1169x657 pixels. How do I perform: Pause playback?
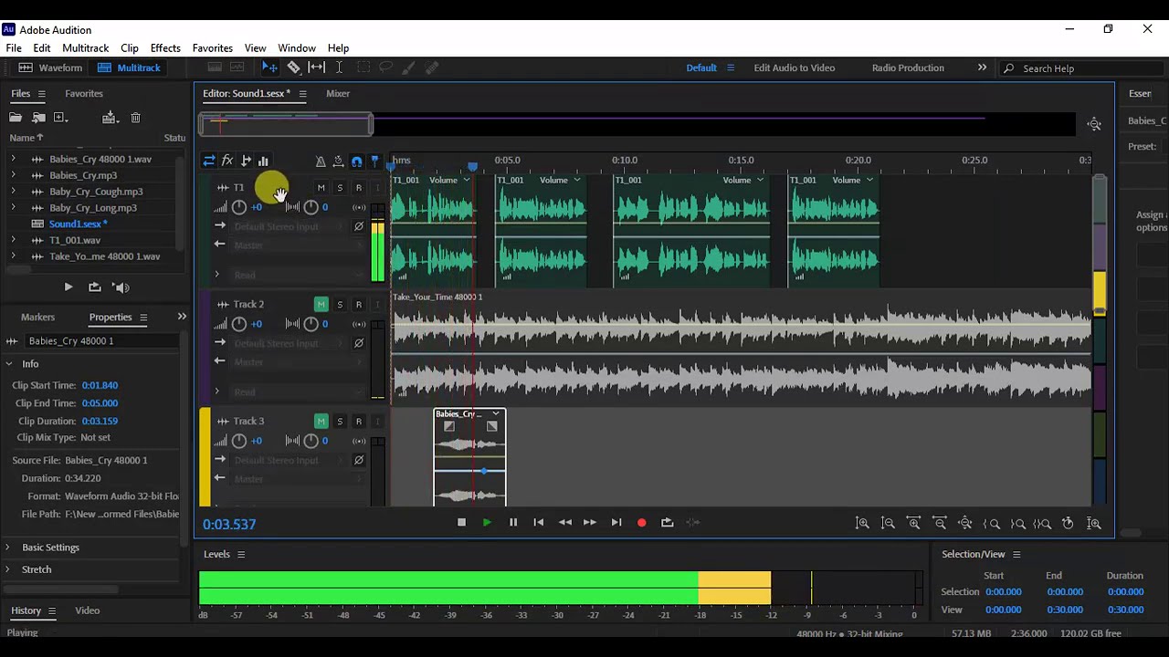coord(513,523)
